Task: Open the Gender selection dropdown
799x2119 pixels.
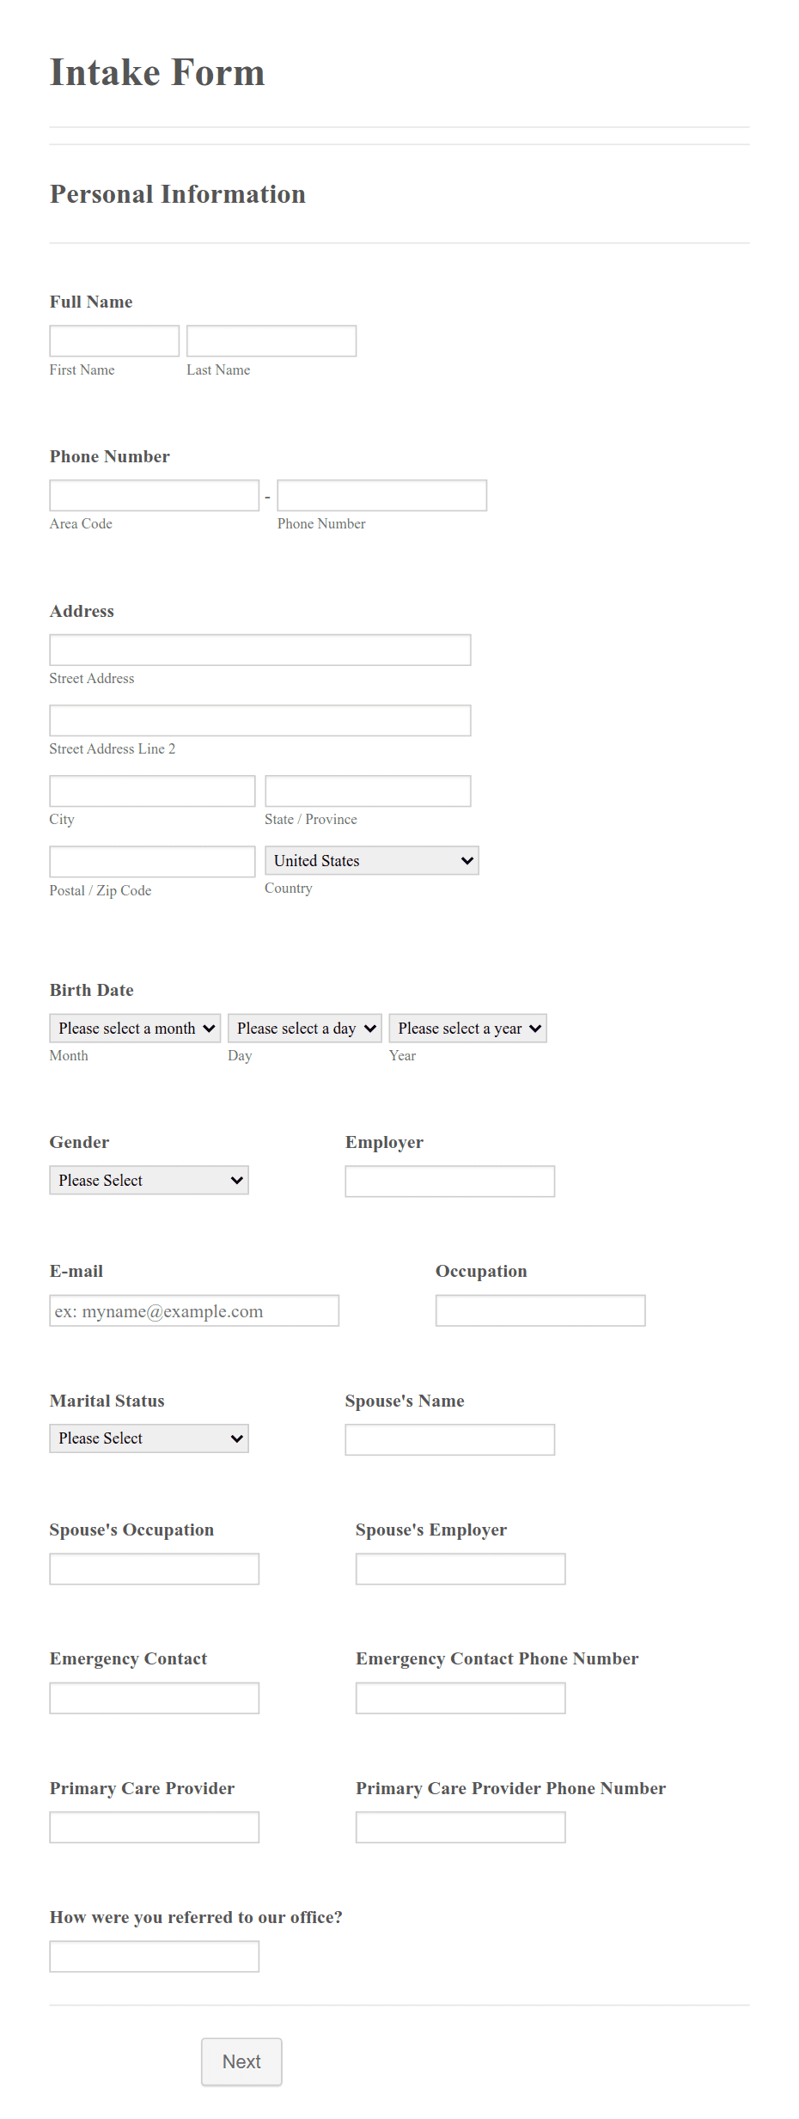Action: [x=149, y=1180]
